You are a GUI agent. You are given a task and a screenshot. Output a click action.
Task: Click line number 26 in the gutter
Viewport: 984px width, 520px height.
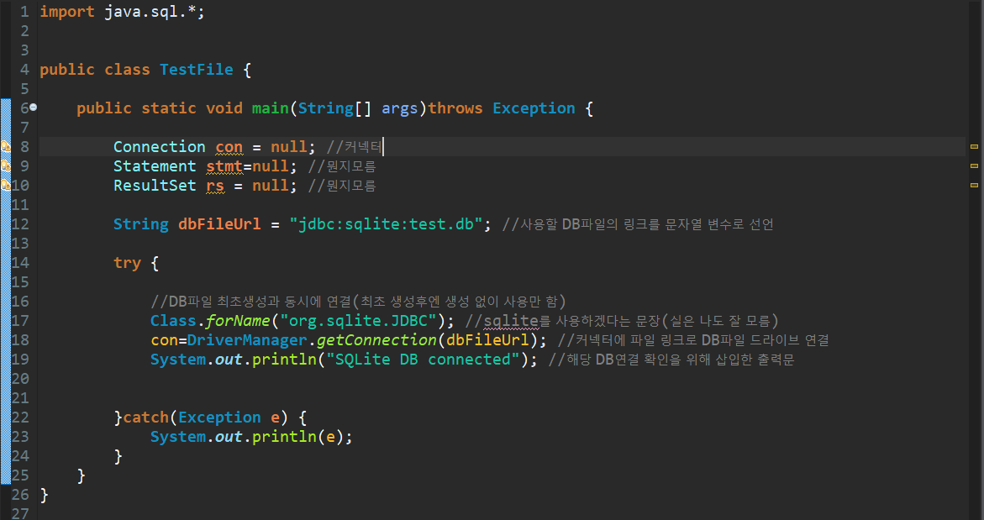[x=20, y=495]
